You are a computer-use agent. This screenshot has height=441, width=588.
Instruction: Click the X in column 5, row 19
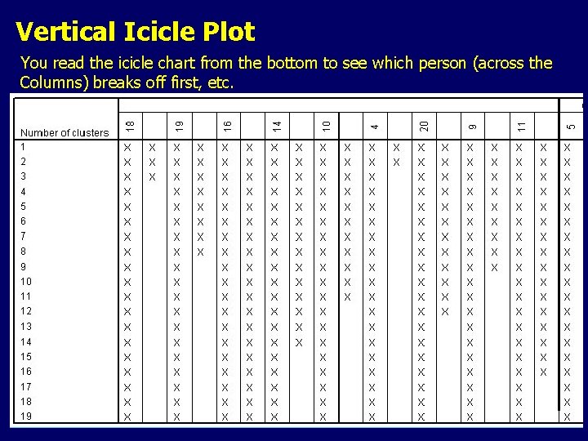[x=567, y=416]
